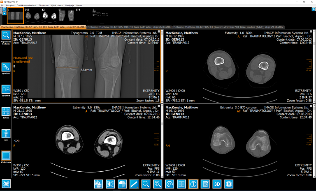Click the RH orientation marker in coronar viewport
This screenshot has width=316, height=191.
pos(167,146)
